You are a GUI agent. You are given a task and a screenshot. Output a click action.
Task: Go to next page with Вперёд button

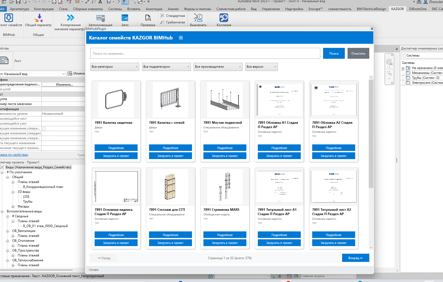point(356,258)
